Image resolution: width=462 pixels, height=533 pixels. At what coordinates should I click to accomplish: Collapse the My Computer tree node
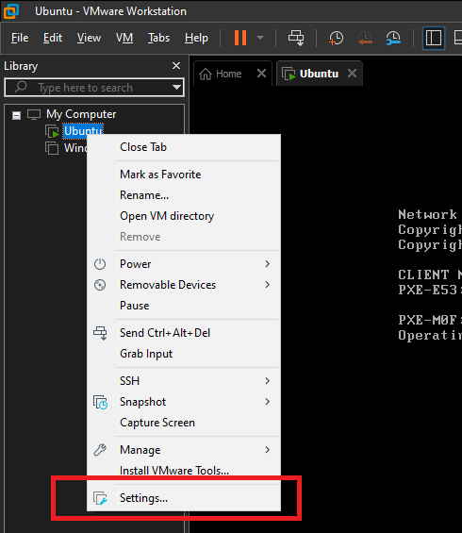[x=16, y=116]
